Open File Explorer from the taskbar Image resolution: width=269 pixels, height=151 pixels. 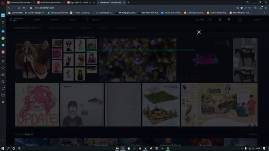pyautogui.click(x=117, y=148)
